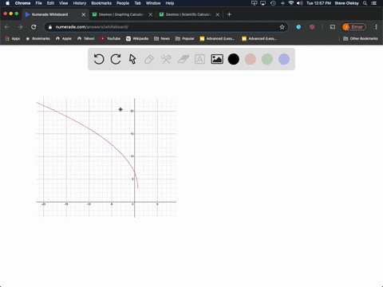Screen dimensions: 383x287
Task: Expand the Other Bookmarks folder
Action: (361, 38)
